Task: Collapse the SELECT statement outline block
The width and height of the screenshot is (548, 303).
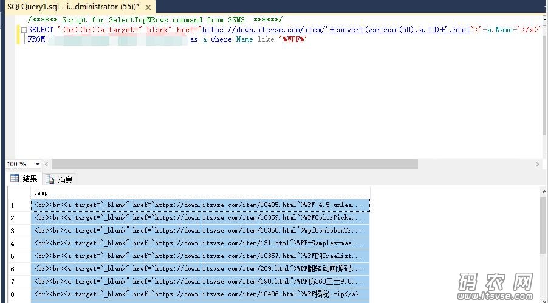Action: [x=24, y=30]
